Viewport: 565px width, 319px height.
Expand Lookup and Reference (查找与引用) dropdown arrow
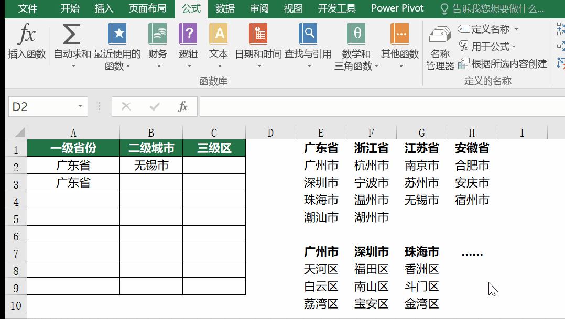pyautogui.click(x=309, y=66)
